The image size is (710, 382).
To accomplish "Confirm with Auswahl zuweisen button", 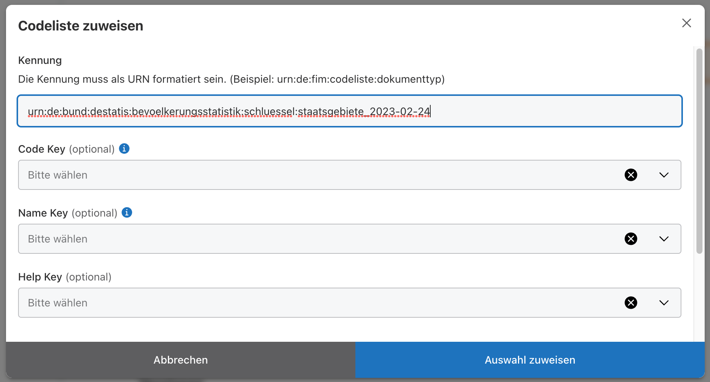I will [530, 360].
